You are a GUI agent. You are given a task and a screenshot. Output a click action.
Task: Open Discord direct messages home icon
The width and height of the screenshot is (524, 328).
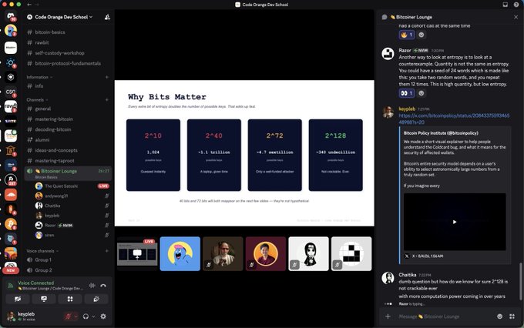tap(11, 15)
